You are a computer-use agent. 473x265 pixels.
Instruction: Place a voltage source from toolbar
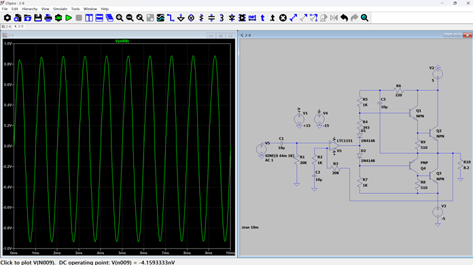coord(191,18)
